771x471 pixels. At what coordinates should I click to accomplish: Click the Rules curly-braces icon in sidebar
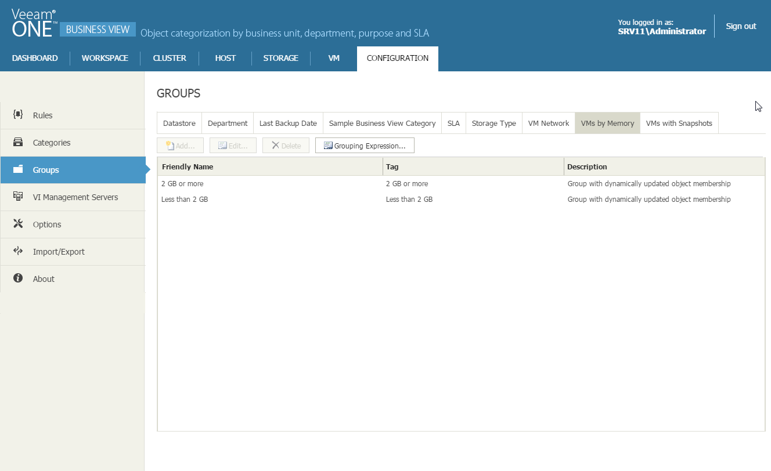coord(18,115)
